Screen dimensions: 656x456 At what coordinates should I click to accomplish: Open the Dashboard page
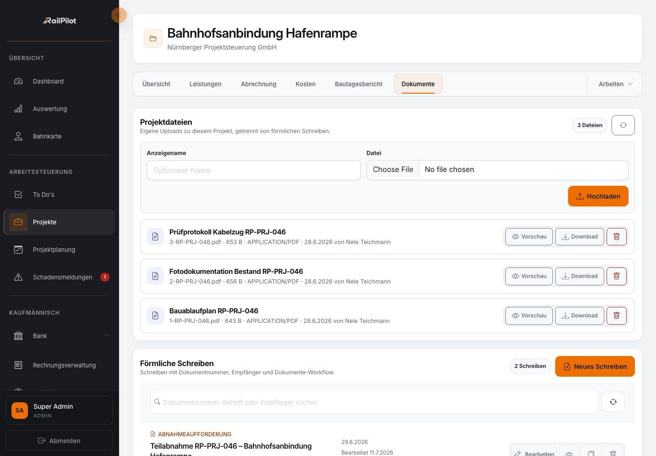pos(59,81)
